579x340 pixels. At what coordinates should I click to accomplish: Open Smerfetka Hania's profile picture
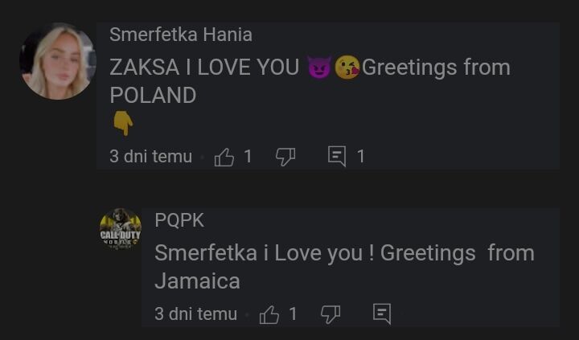[57, 61]
